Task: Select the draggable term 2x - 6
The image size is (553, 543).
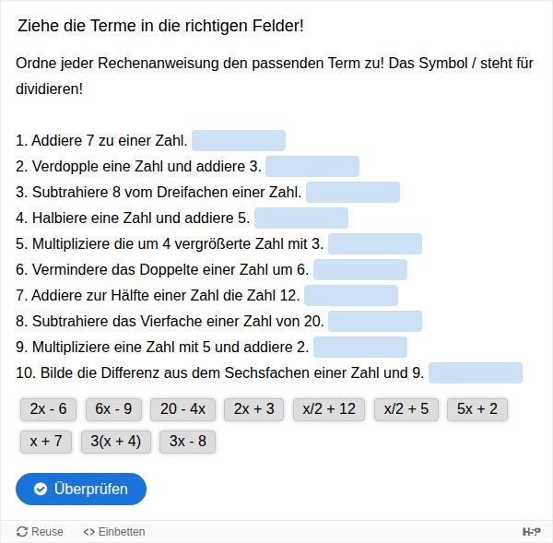Action: coord(48,409)
